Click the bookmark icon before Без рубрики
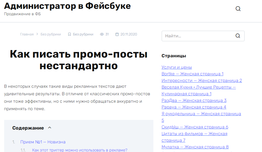Screen dimensions: 262x152 click(x=69, y=34)
